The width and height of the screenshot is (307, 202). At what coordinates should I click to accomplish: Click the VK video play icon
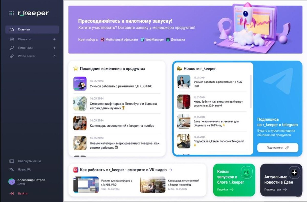(76, 170)
